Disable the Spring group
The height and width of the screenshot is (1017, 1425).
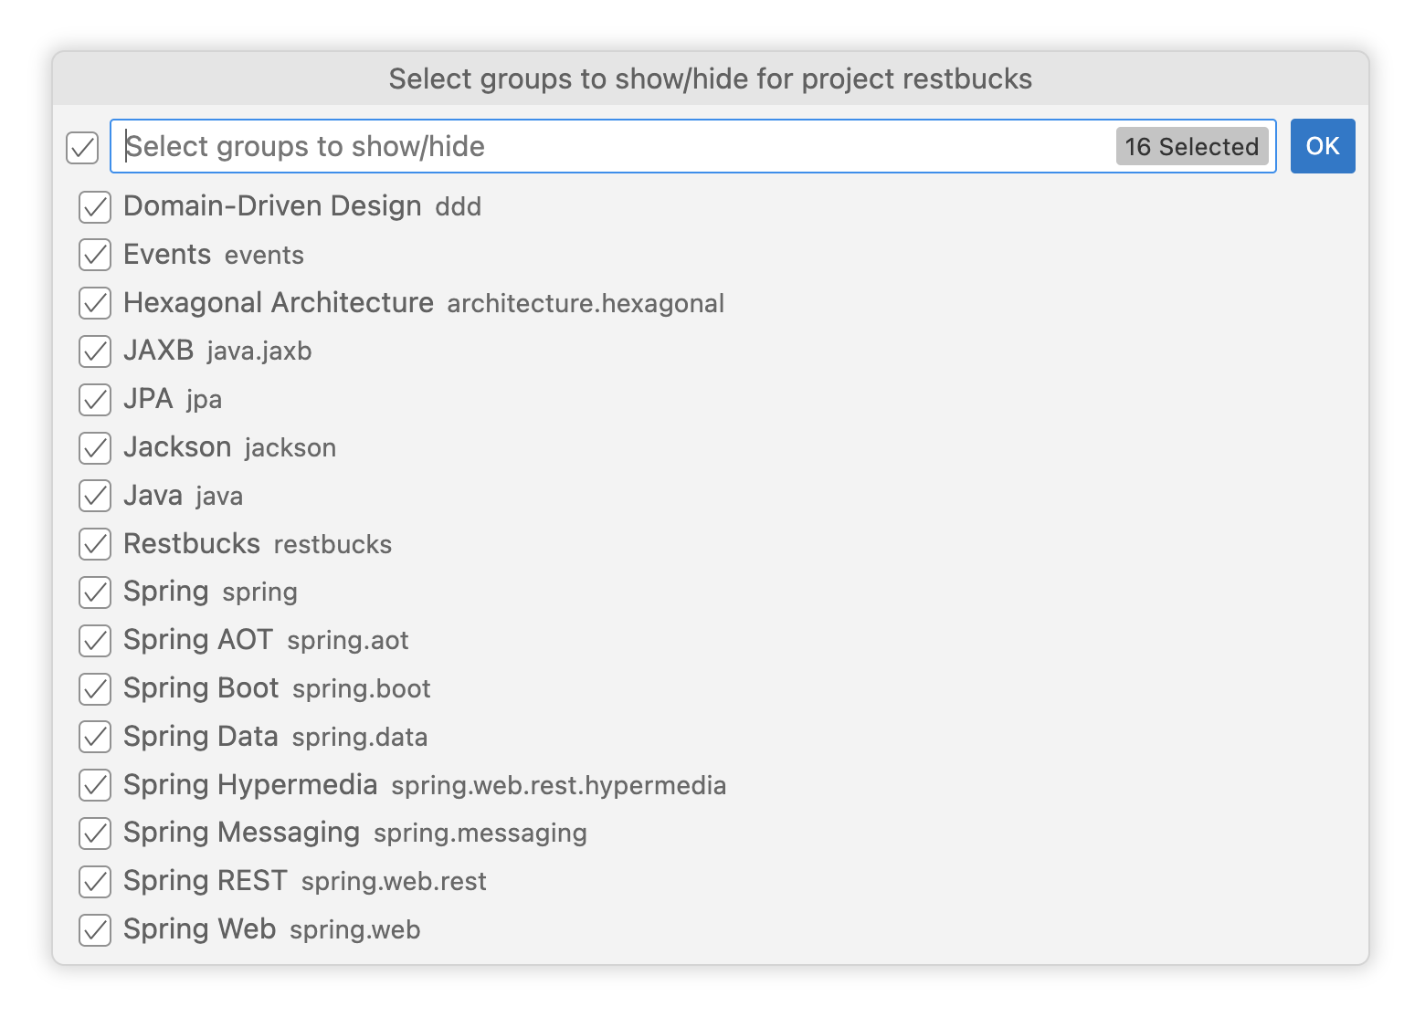[95, 592]
